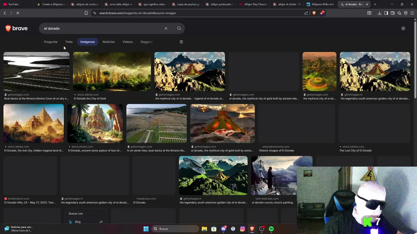
Task: Click the Brave logo on the search page
Action: [16, 28]
